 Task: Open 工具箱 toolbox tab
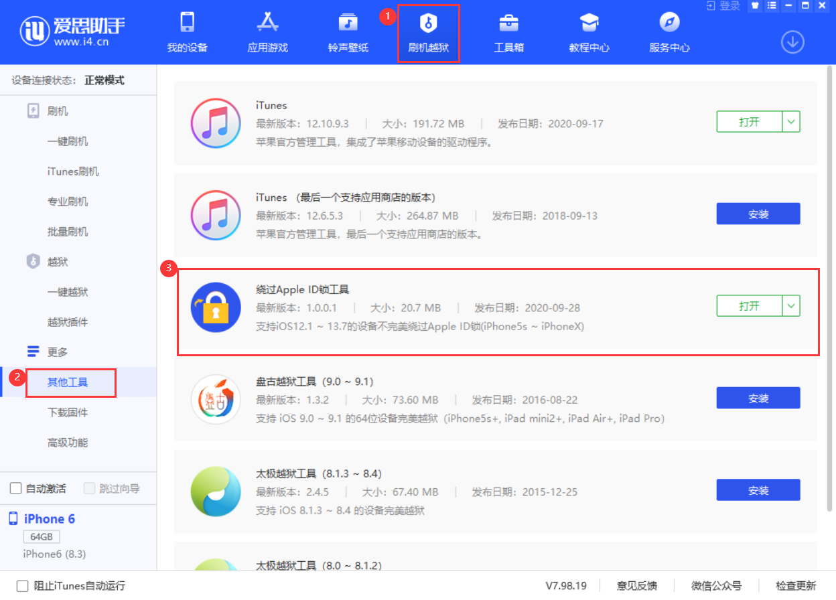click(508, 32)
